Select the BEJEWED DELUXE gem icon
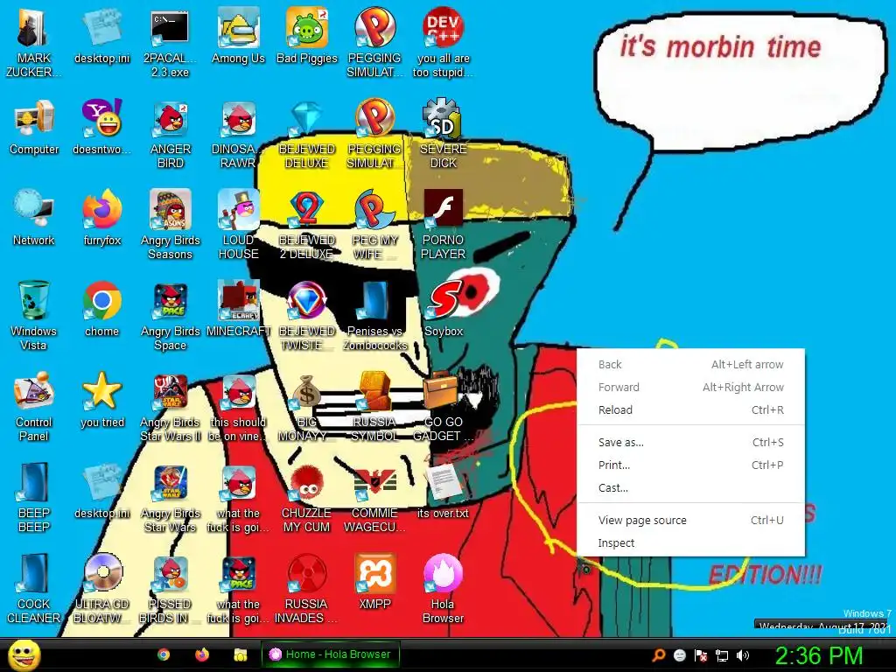 [x=307, y=134]
